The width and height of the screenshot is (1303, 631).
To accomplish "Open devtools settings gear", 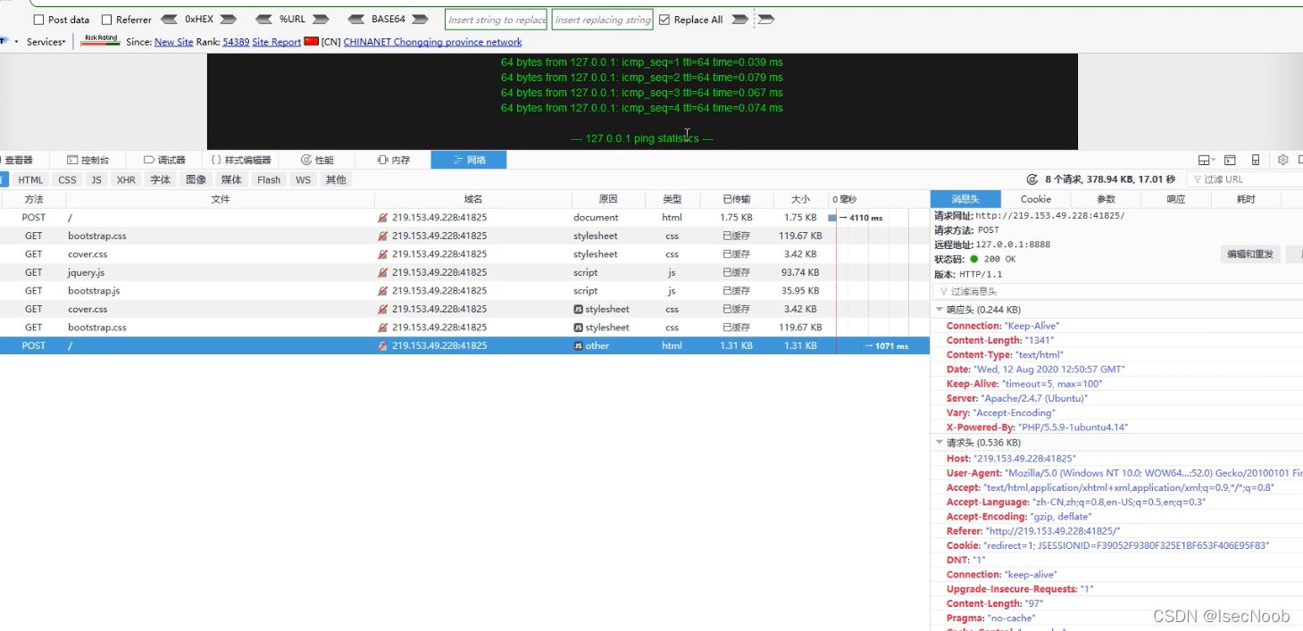I will 1282,160.
